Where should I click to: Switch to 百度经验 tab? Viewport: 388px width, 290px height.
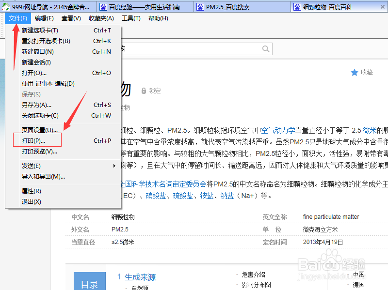pos(145,7)
